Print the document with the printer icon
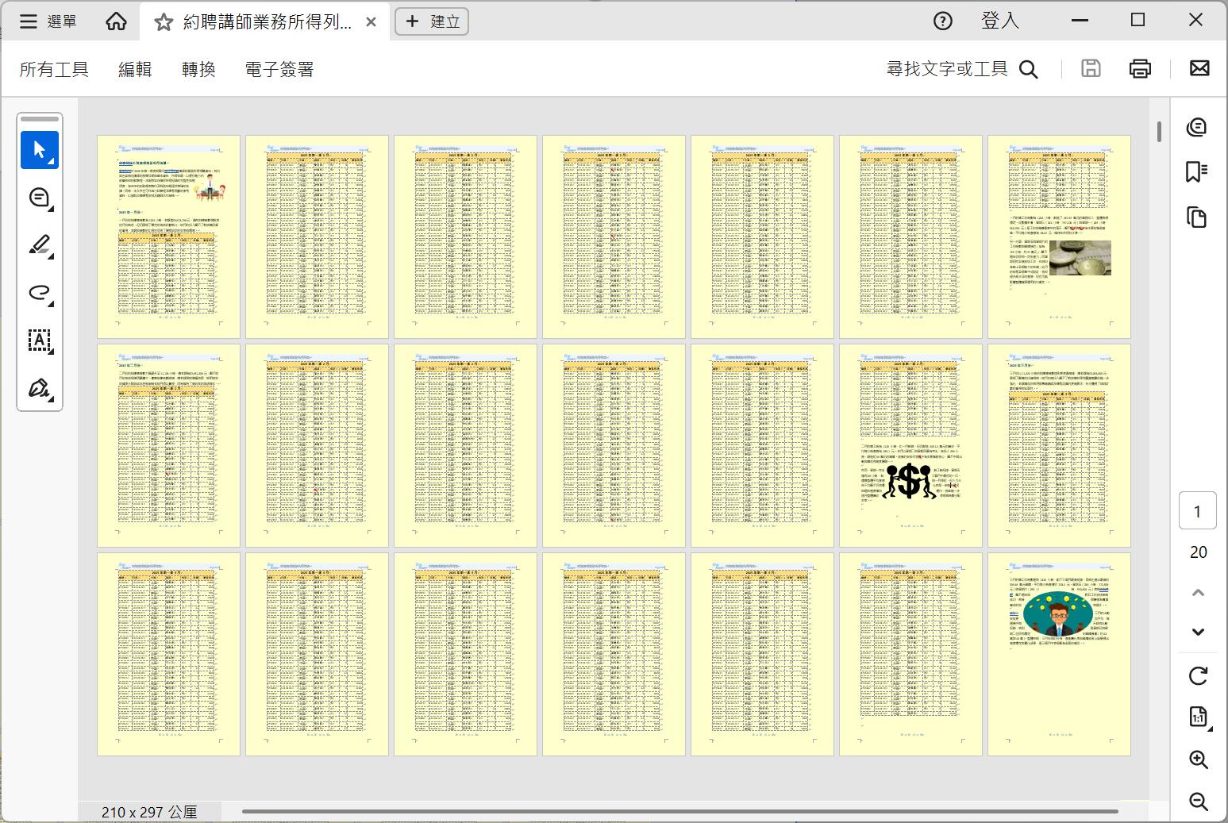 click(1140, 69)
